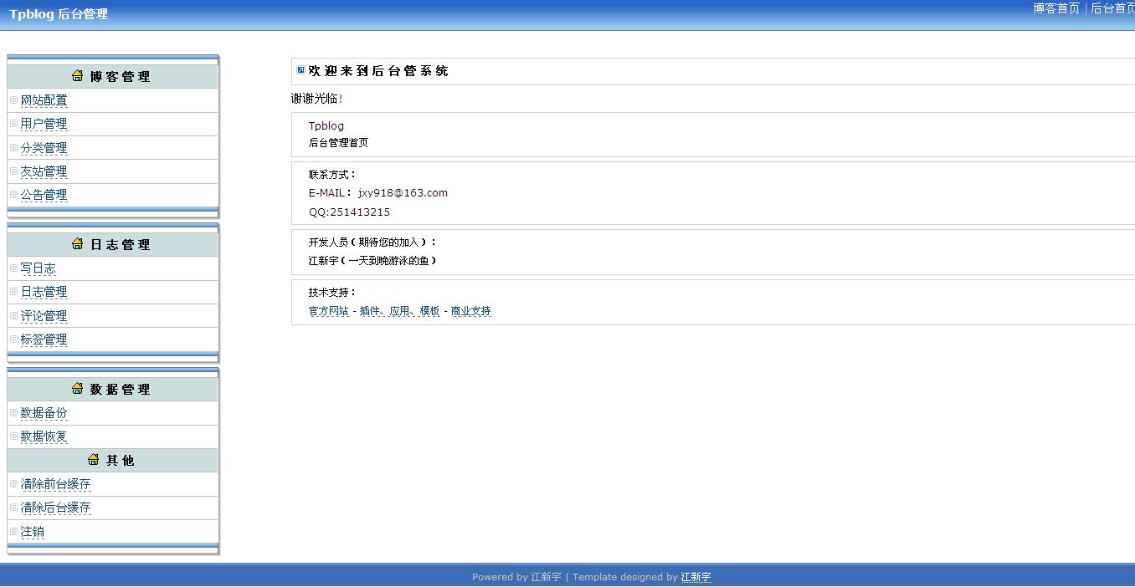Open 公告管理 from the blog menu
Screen dimensions: 1135x587
click(44, 195)
